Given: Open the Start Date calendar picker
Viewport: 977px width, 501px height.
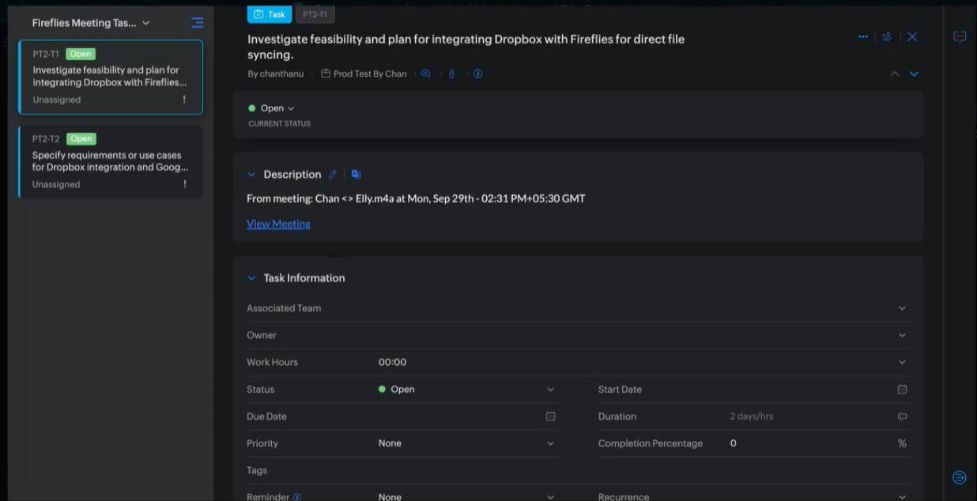Looking at the screenshot, I should click(902, 390).
